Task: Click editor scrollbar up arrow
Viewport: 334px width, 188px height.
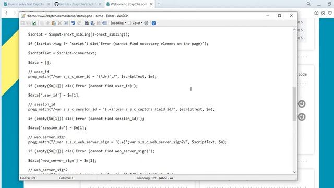Action: [294, 30]
